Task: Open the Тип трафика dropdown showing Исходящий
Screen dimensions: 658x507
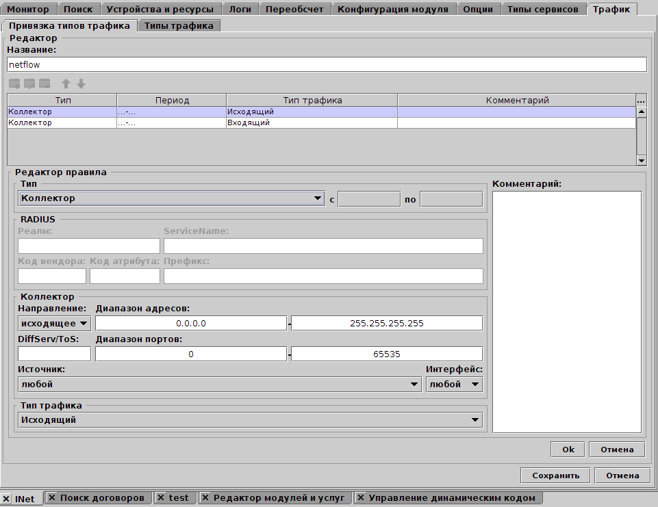Action: [475, 419]
